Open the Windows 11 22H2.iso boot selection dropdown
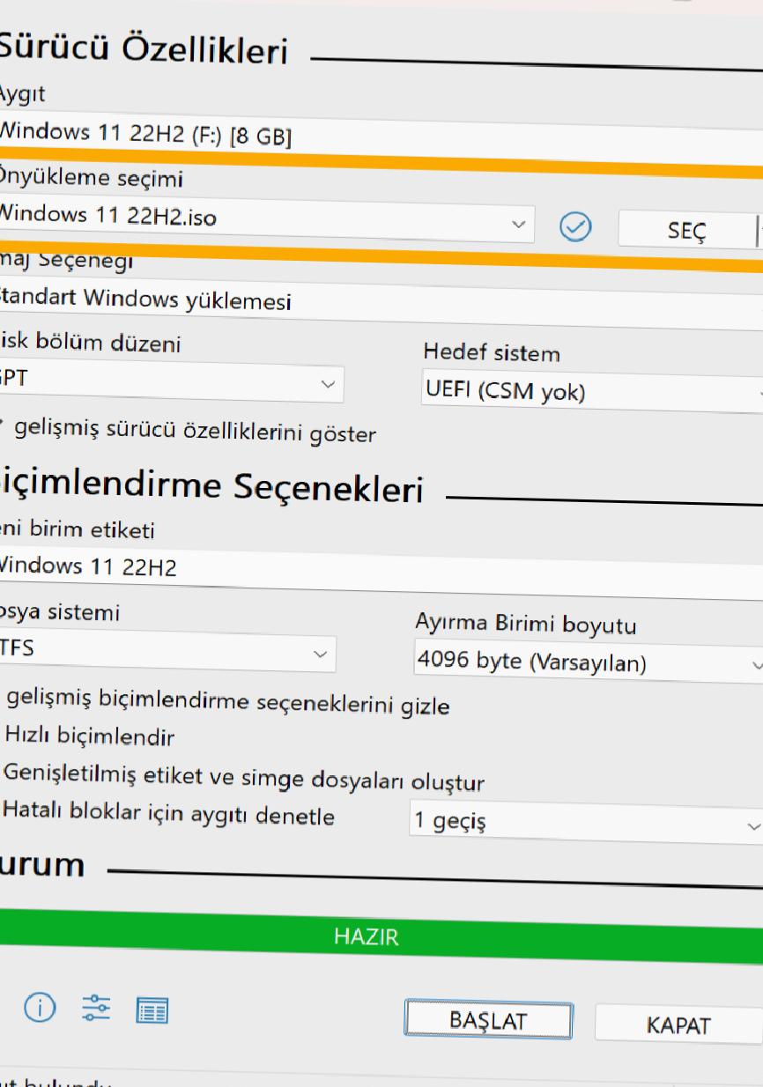The width and height of the screenshot is (763, 1087). (267, 218)
